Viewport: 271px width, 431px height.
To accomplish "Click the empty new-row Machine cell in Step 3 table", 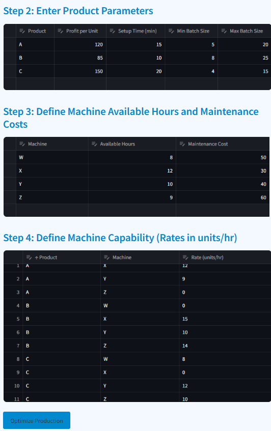I will click(52, 210).
